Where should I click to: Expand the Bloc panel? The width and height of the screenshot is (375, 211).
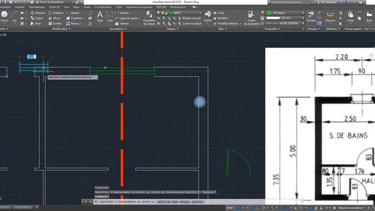tap(223, 29)
